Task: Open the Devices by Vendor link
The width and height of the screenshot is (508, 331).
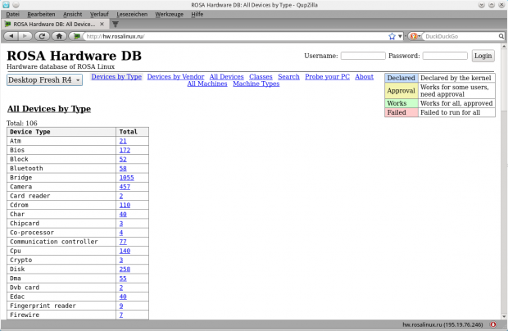Action: (x=175, y=76)
